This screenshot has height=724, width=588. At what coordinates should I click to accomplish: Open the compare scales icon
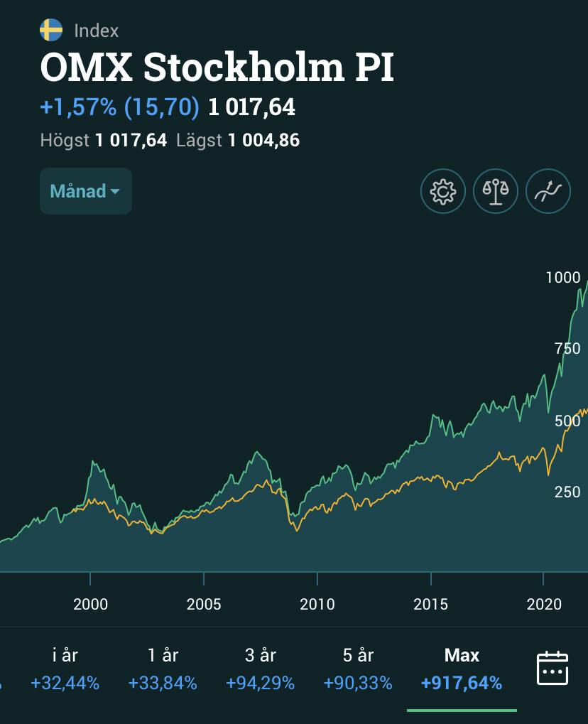[x=496, y=191]
